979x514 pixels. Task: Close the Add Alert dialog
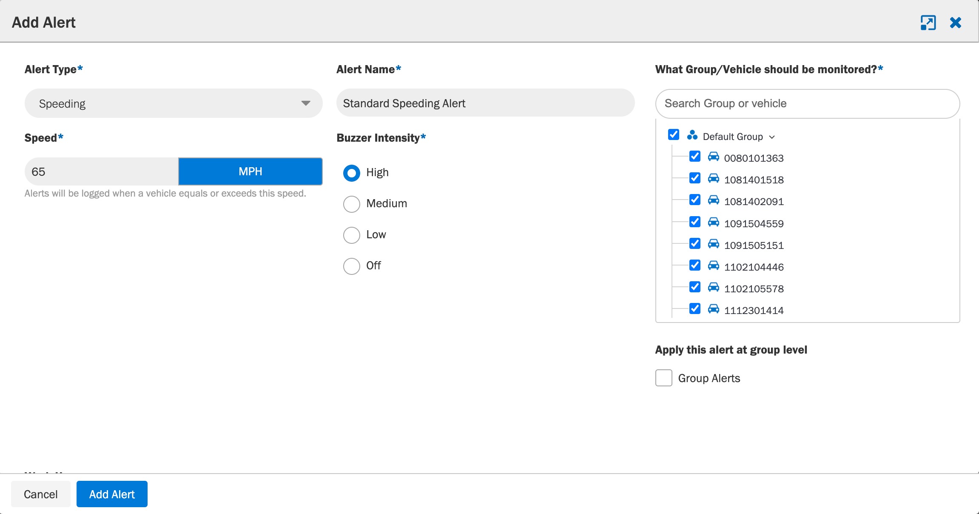tap(956, 23)
